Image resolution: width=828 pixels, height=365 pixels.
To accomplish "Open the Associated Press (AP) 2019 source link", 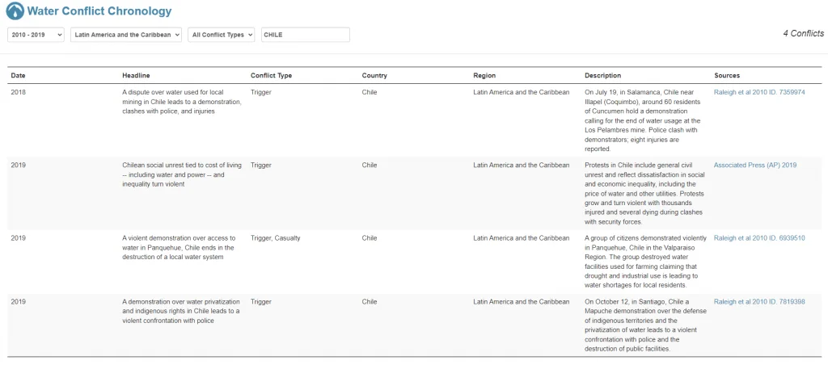I will (x=755, y=165).
